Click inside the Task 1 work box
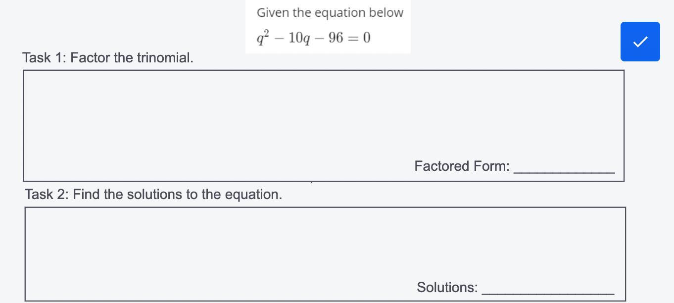This screenshot has width=674, height=303. coord(324,126)
